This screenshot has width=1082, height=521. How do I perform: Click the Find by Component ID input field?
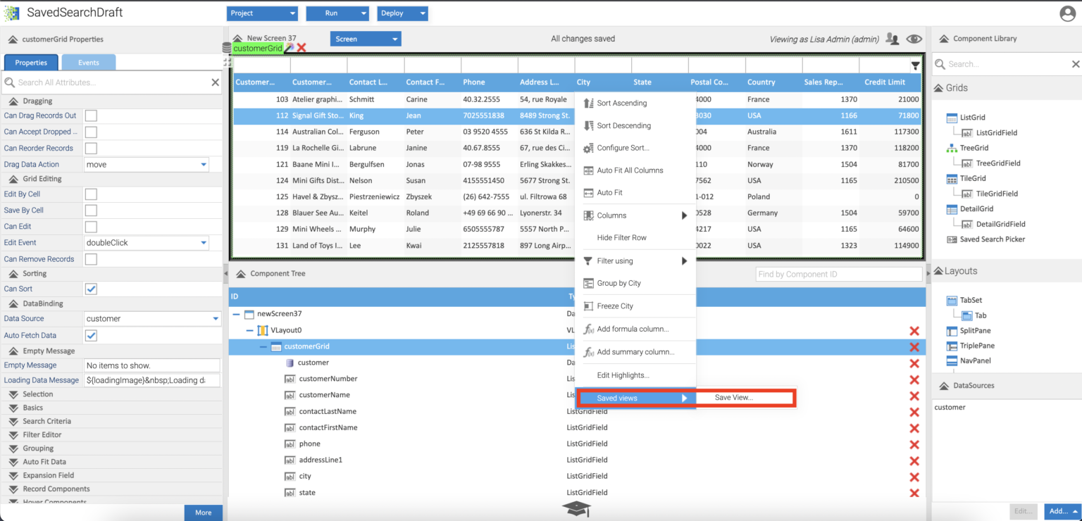(838, 274)
